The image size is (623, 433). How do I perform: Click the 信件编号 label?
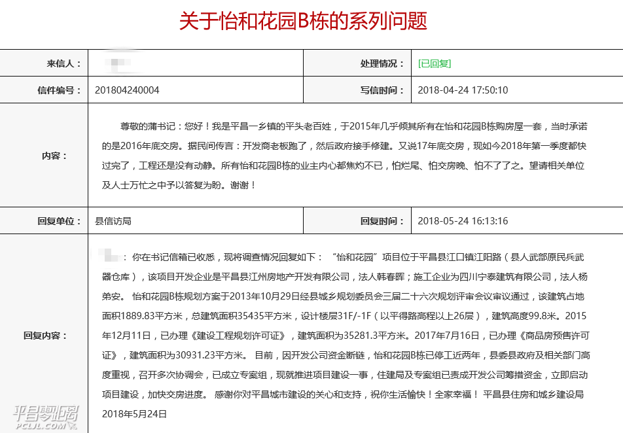tap(60, 90)
